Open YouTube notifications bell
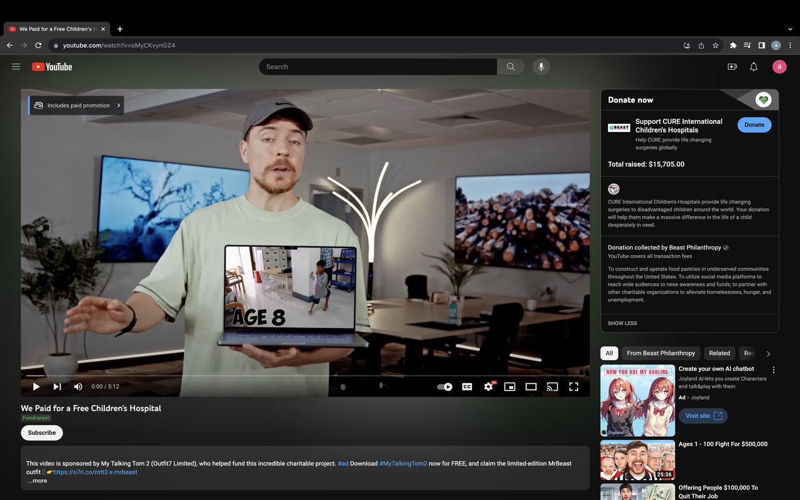The image size is (800, 500). point(753,66)
